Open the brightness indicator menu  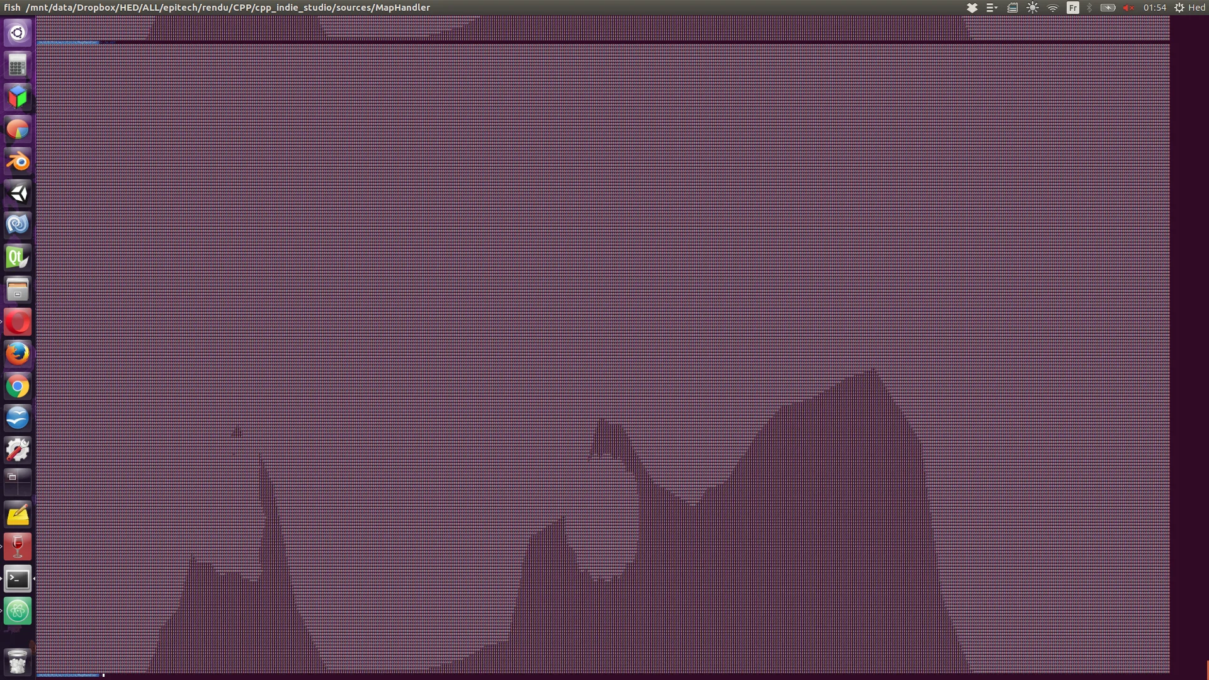click(x=1033, y=8)
